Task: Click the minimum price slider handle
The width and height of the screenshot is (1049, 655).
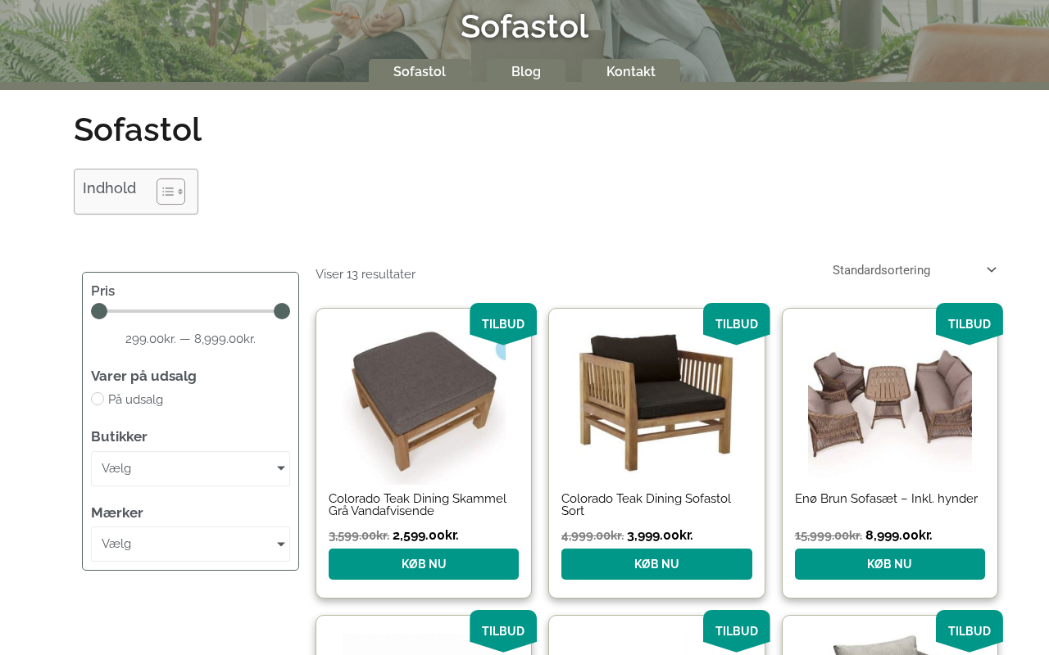Action: click(99, 311)
